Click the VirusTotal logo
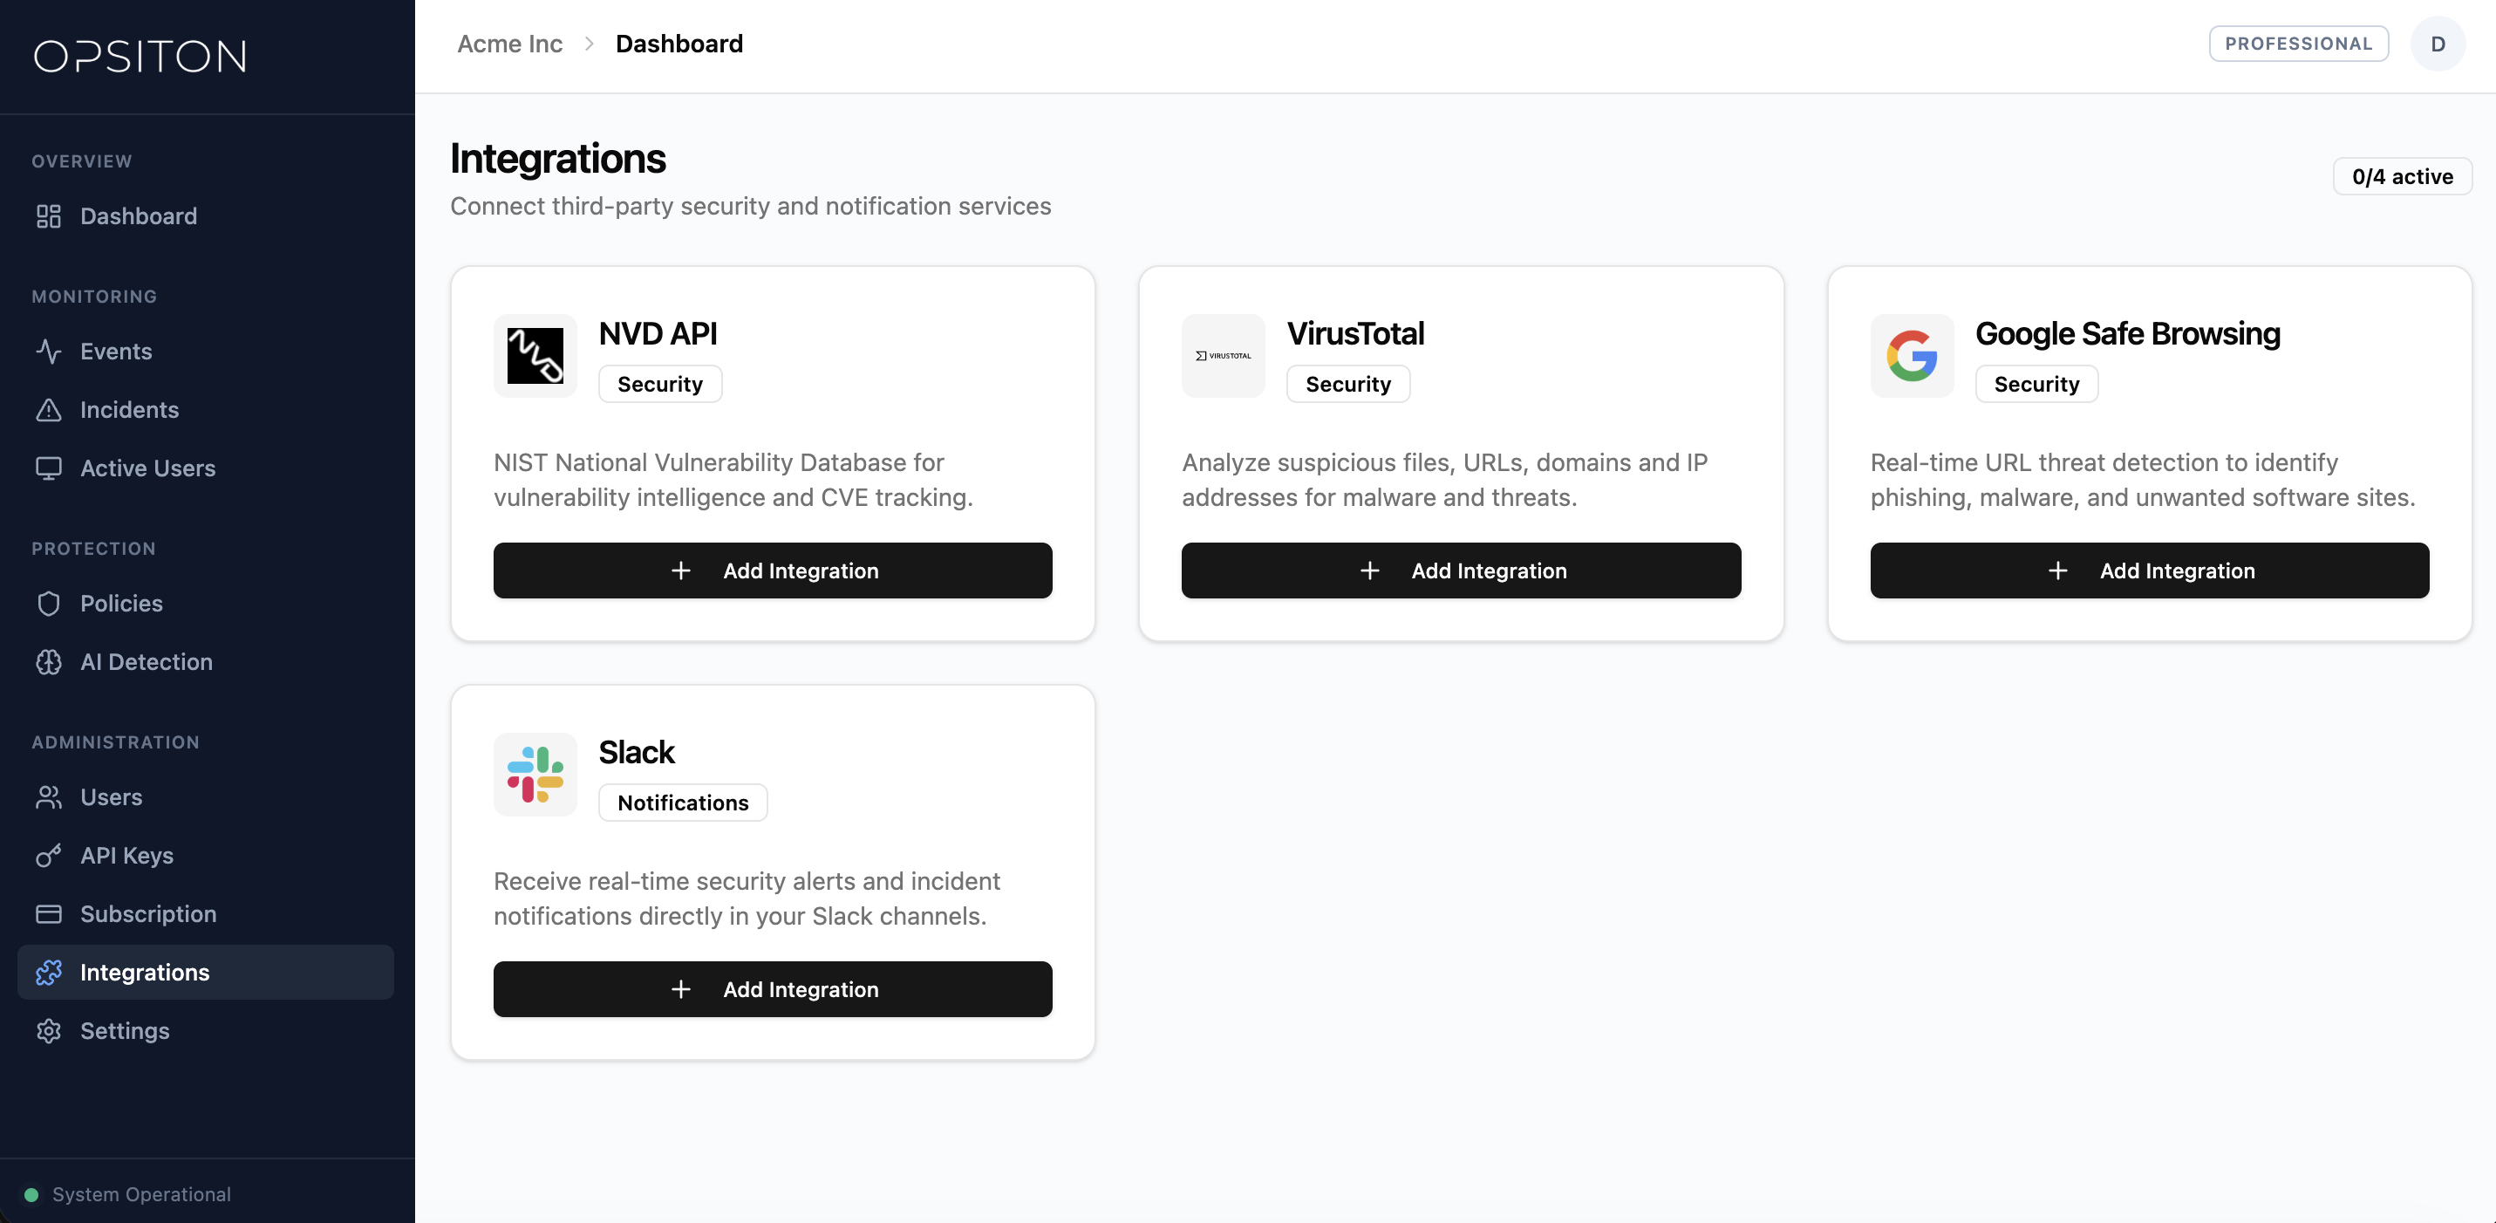Screen dimensions: 2496x1223 (x=1223, y=356)
